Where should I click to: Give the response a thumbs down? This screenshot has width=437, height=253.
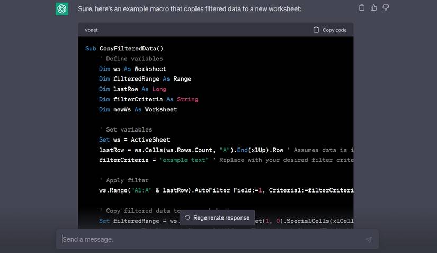coord(386,8)
